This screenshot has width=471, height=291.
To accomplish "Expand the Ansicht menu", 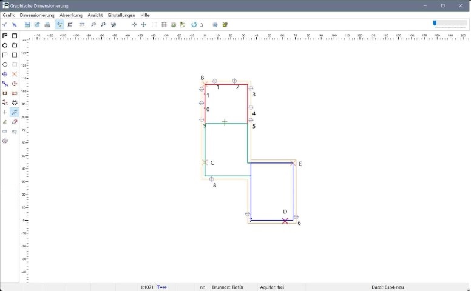I will 95,15.
